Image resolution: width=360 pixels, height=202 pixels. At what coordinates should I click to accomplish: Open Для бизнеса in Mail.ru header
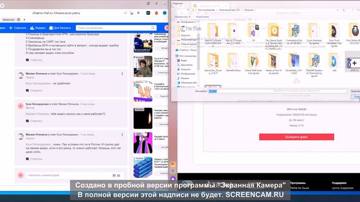pyautogui.click(x=60, y=28)
